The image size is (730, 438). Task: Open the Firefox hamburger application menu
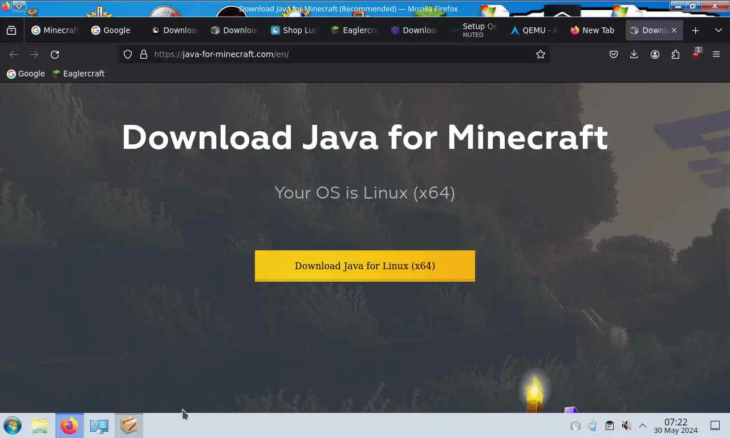716,54
